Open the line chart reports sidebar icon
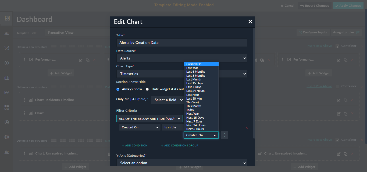 pyautogui.click(x=7, y=93)
